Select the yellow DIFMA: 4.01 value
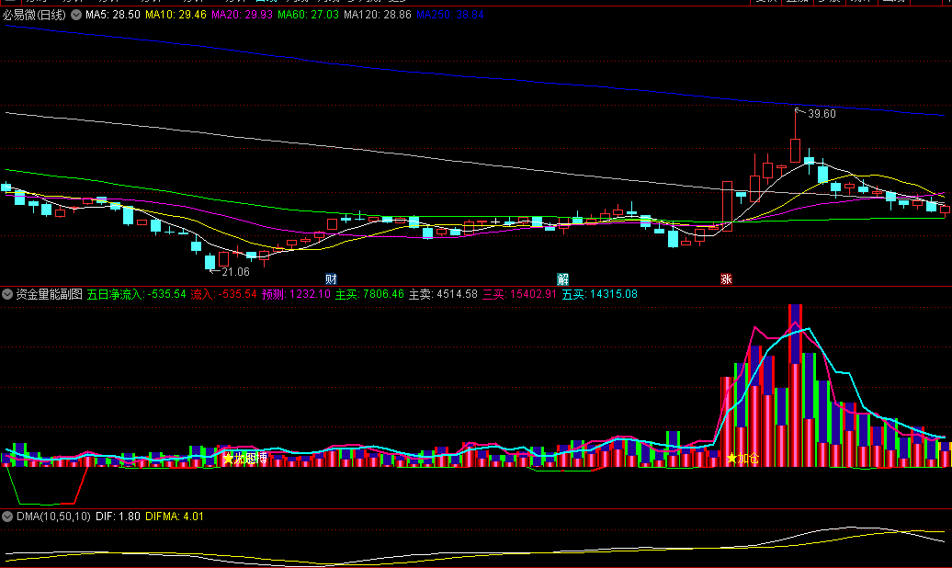The height and width of the screenshot is (568, 952). (175, 517)
